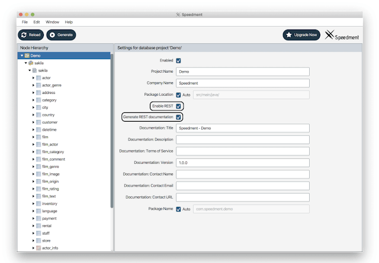
Task: Click the film_actor table icon
Action: pos(38,144)
